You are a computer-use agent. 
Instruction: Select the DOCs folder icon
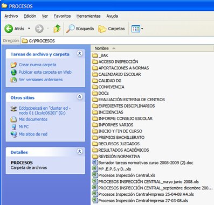(95, 93)
